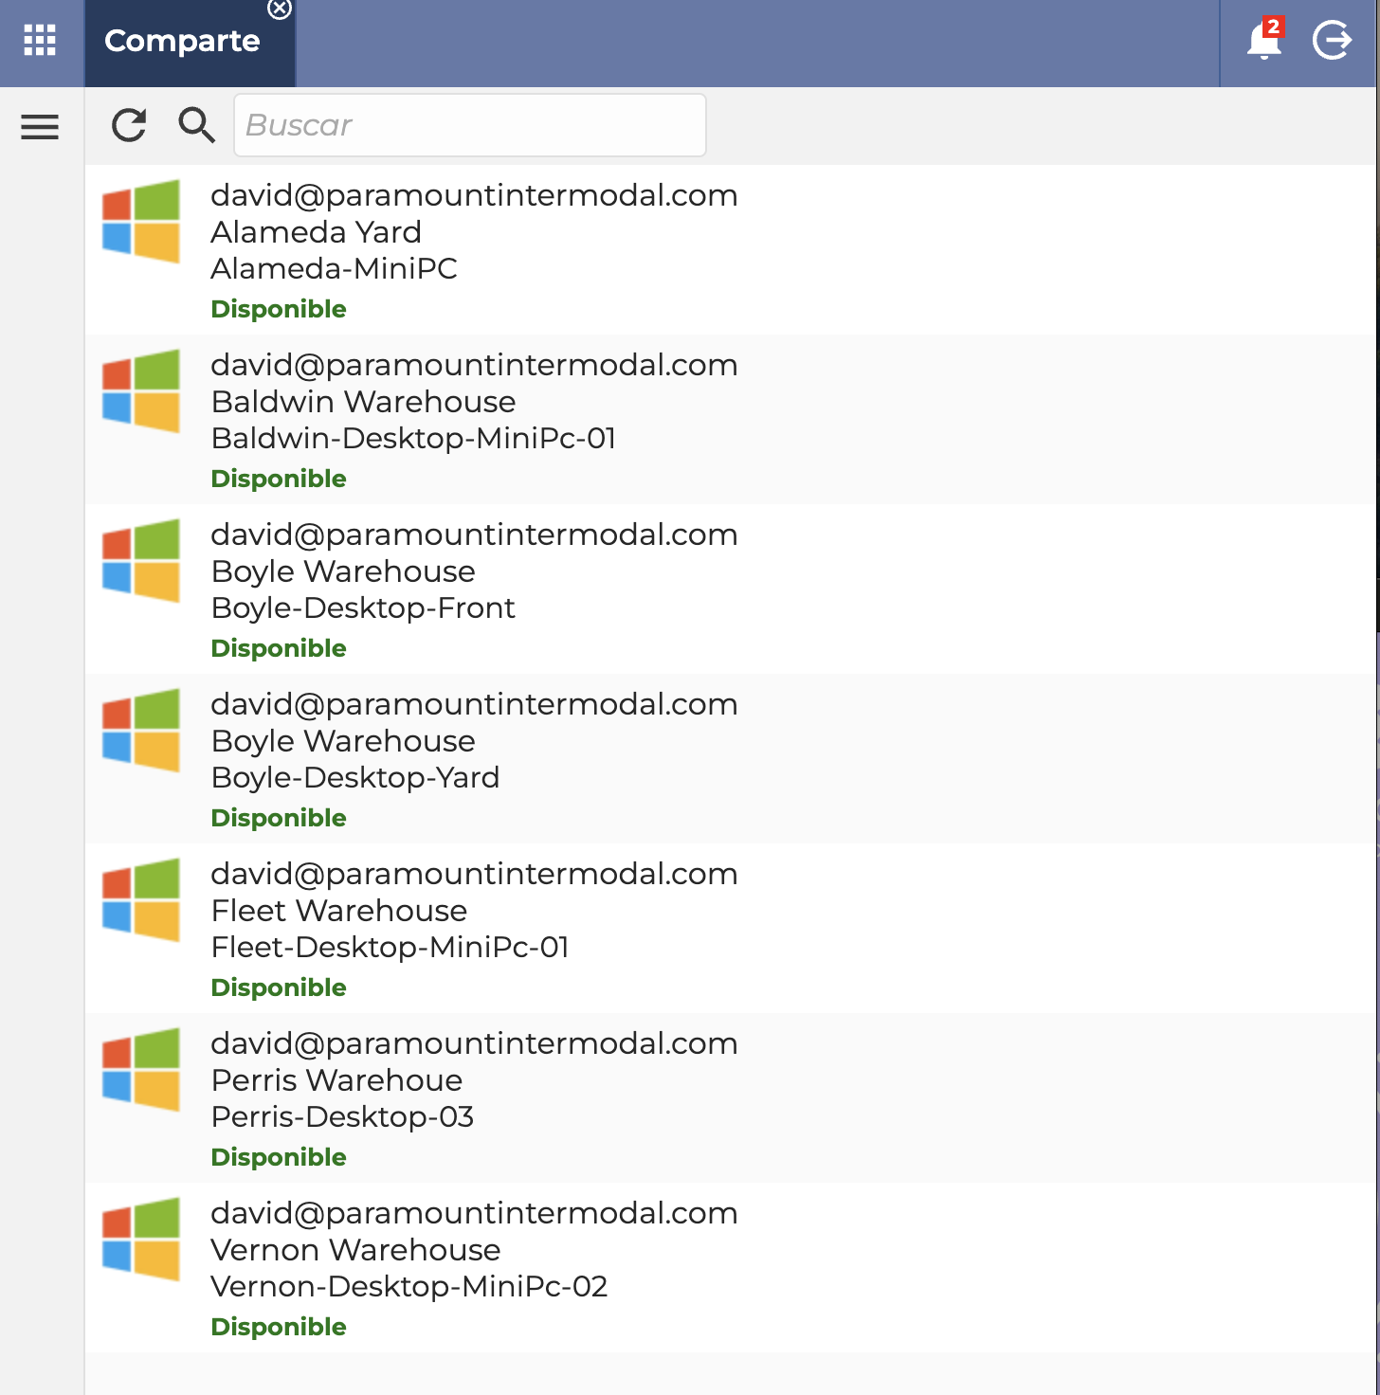The height and width of the screenshot is (1395, 1380).
Task: Select Perris-Desktop-03 computer name
Action: click(342, 1117)
